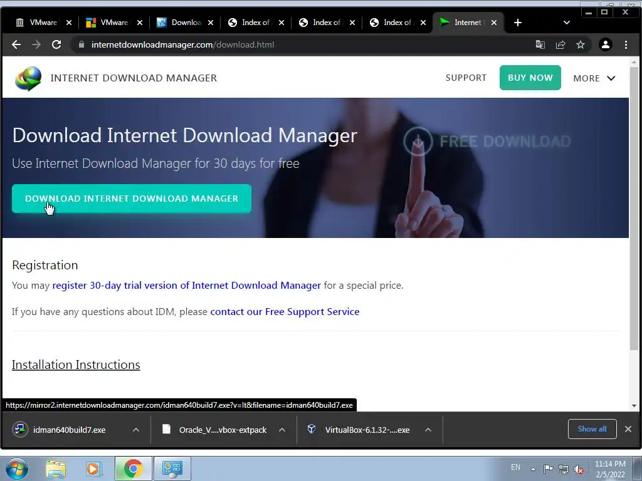
Task: Close the Internet Download Manager tab
Action: [x=494, y=23]
